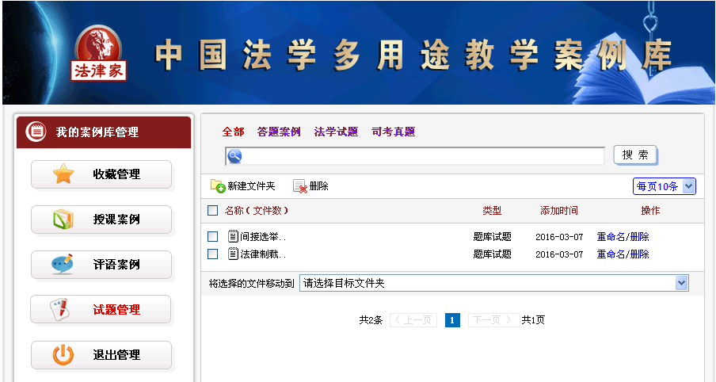The image size is (716, 382).
Task: Click the orange power icon on 退出管理
Action: (x=63, y=354)
